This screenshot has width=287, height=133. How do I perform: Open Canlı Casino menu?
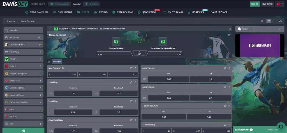pos(122,12)
